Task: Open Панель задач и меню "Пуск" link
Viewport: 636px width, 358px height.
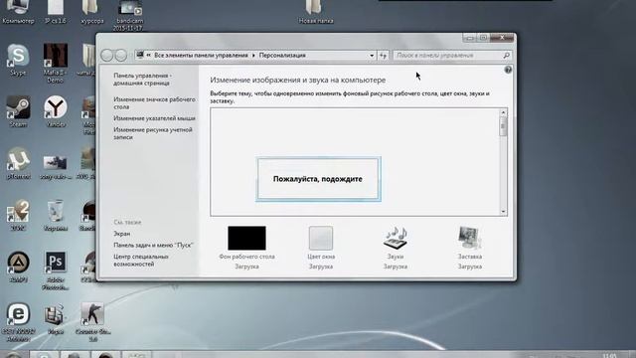Action: [x=153, y=245]
